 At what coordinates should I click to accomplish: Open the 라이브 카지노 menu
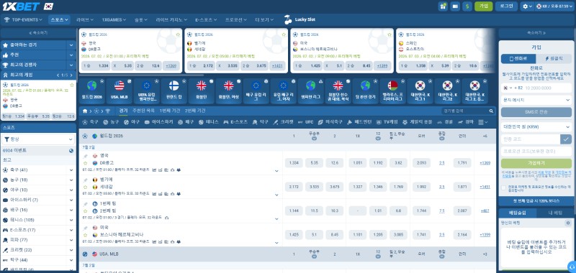(171, 20)
